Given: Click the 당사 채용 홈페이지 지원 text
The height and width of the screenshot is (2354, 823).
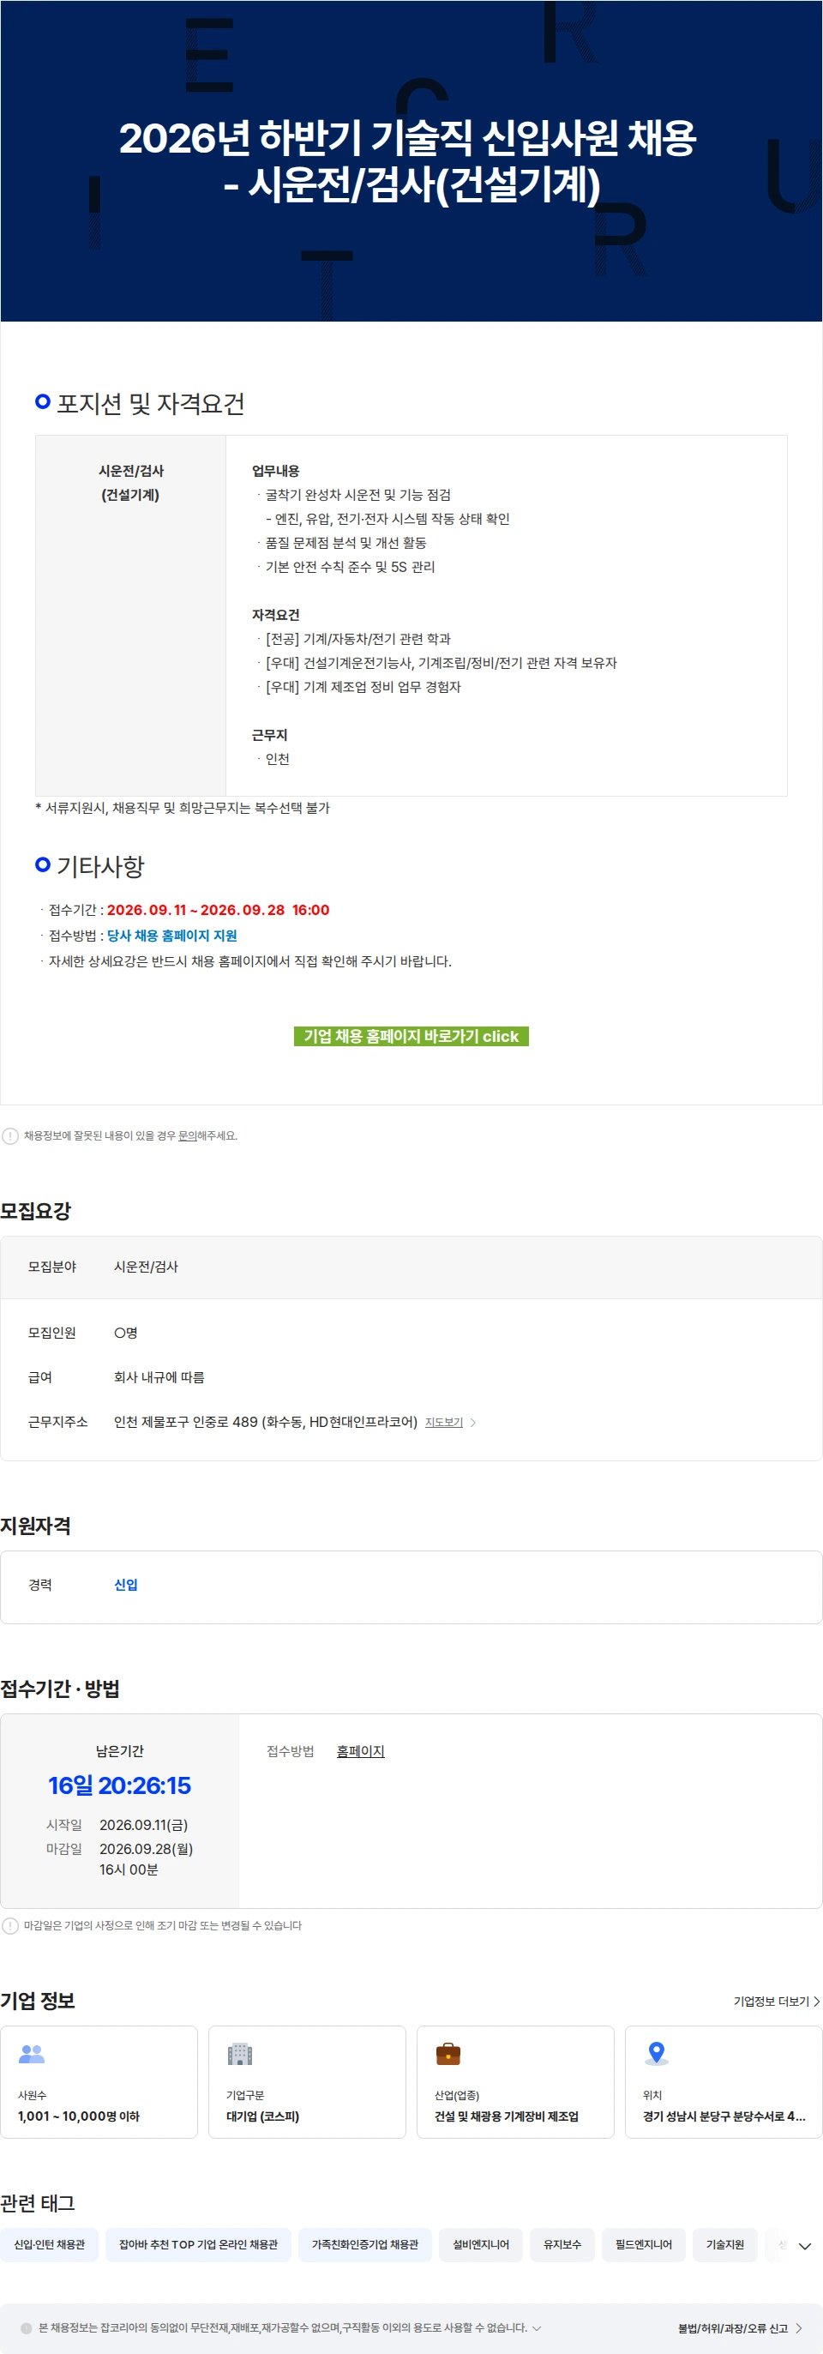Looking at the screenshot, I should (x=171, y=935).
